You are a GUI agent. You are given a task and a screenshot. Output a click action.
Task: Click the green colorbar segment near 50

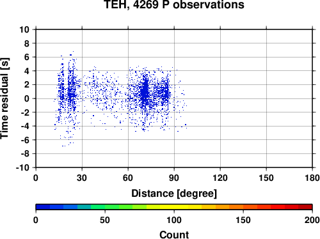tap(112, 207)
